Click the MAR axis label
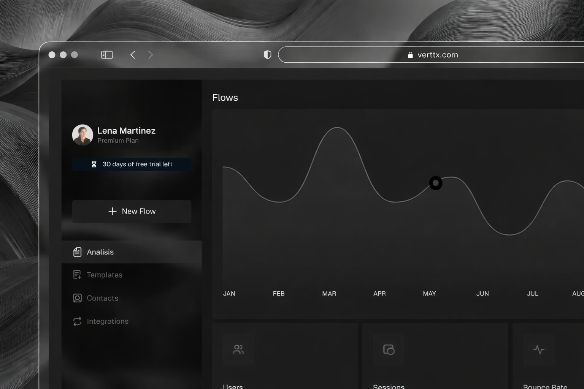Viewport: 584px width, 389px height. click(329, 294)
